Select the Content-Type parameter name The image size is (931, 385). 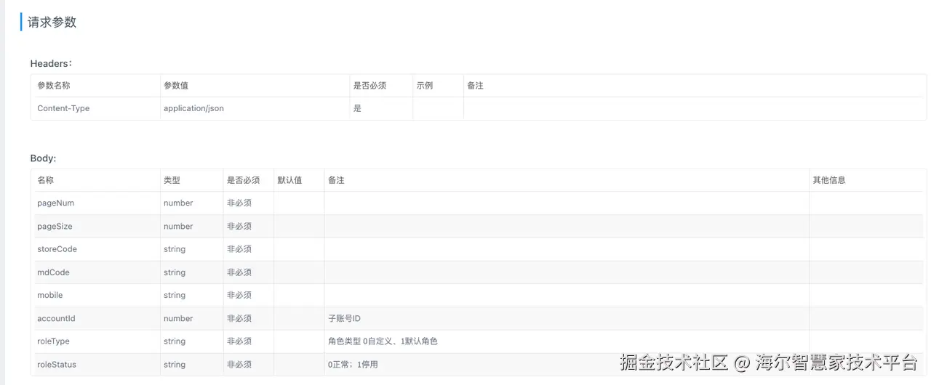(x=63, y=108)
